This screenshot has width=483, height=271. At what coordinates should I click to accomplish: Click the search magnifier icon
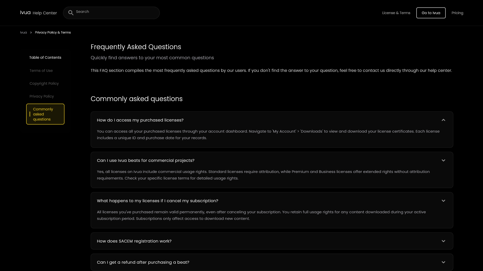71,13
